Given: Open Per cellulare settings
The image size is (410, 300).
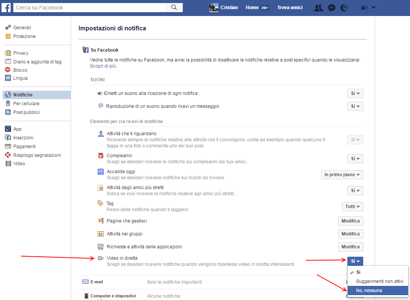Looking at the screenshot, I should click(26, 104).
